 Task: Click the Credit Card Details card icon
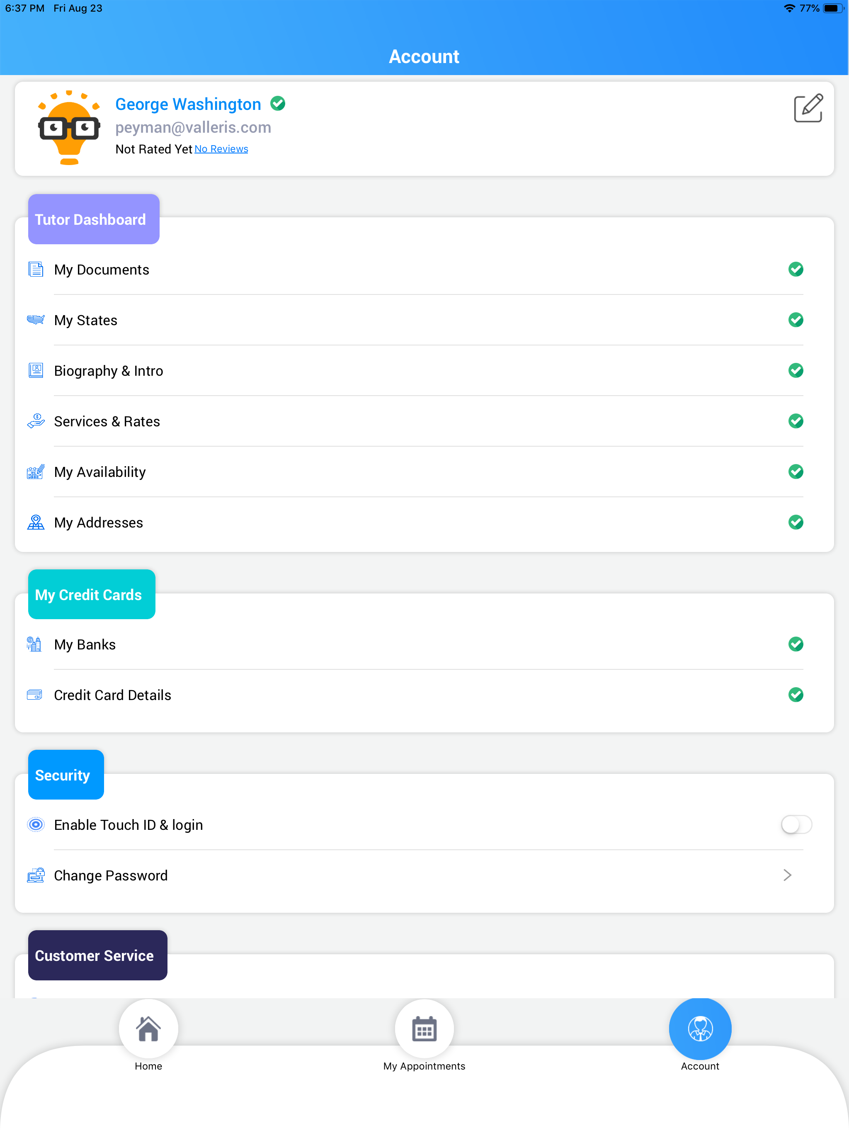[34, 695]
